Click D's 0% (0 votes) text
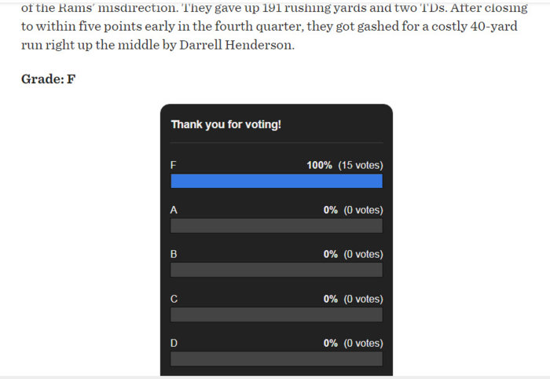The image size is (550, 379). [x=354, y=343]
